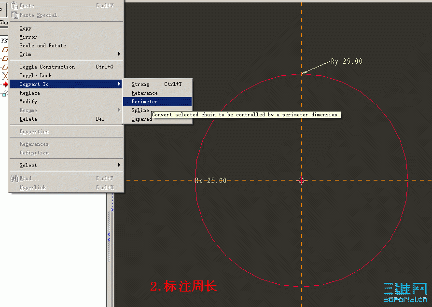The height and width of the screenshot is (307, 432).
Task: Select the Rx 25.00 radius dimension
Action: 211,180
